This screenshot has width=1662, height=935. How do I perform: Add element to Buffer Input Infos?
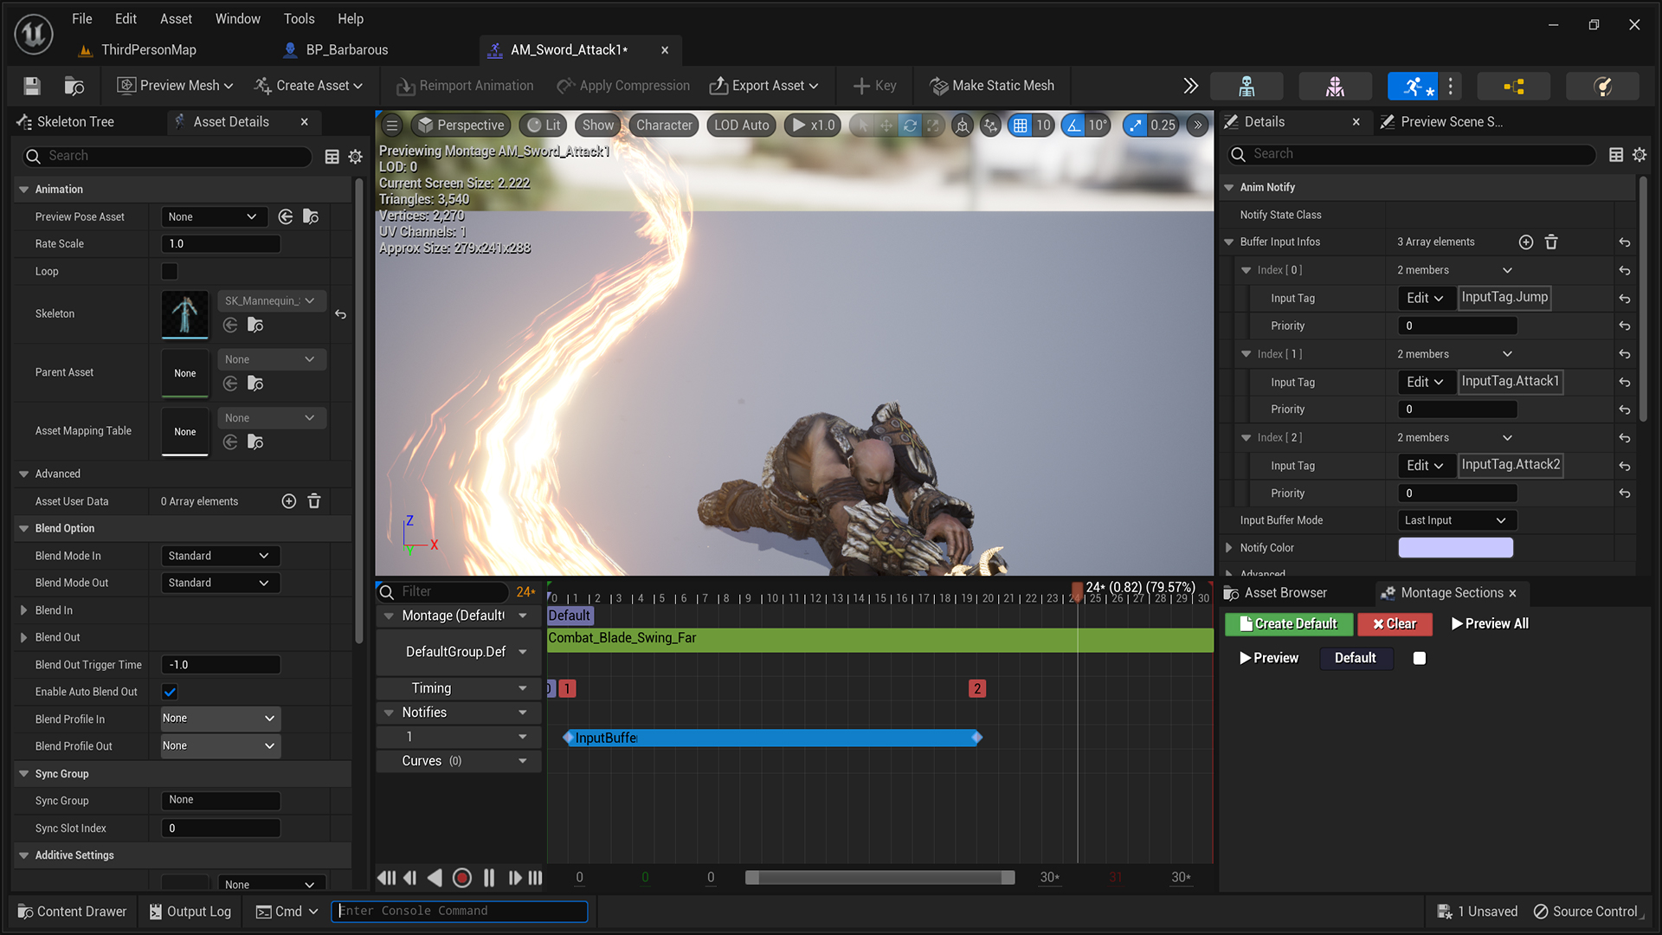pos(1526,242)
